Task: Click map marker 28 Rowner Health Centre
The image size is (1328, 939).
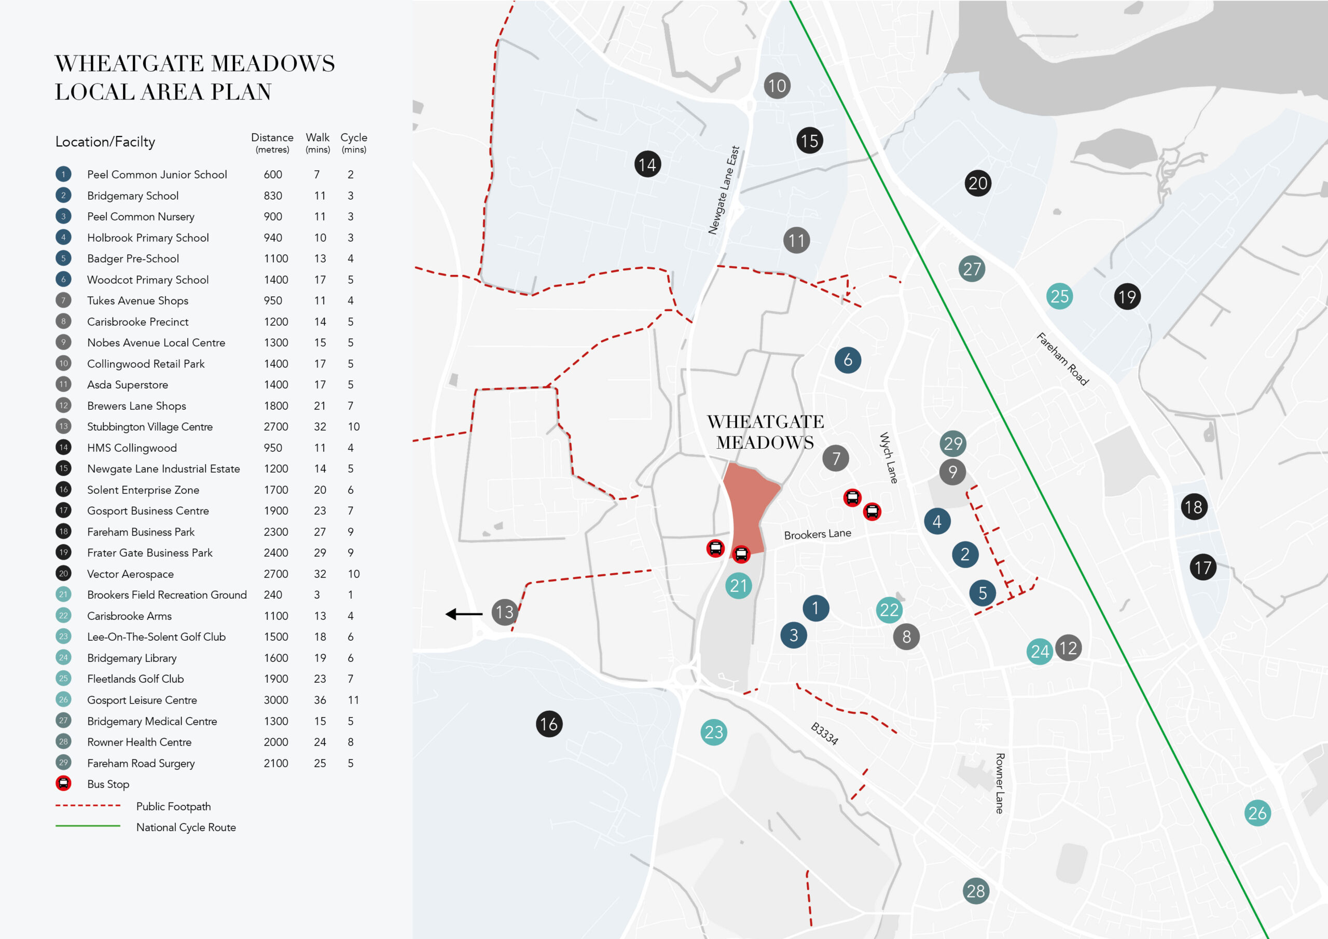Action: pos(975,891)
